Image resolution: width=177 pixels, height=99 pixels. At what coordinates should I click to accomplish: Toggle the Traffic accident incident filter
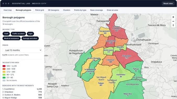pyautogui.click(x=18, y=34)
